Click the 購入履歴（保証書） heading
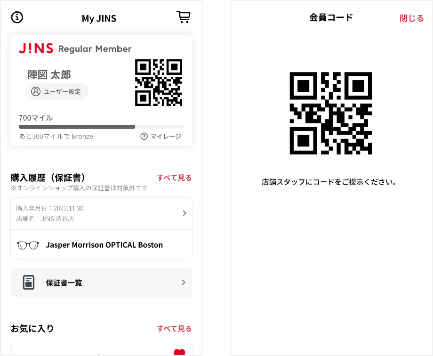Image resolution: width=433 pixels, height=356 pixels. coord(48,178)
